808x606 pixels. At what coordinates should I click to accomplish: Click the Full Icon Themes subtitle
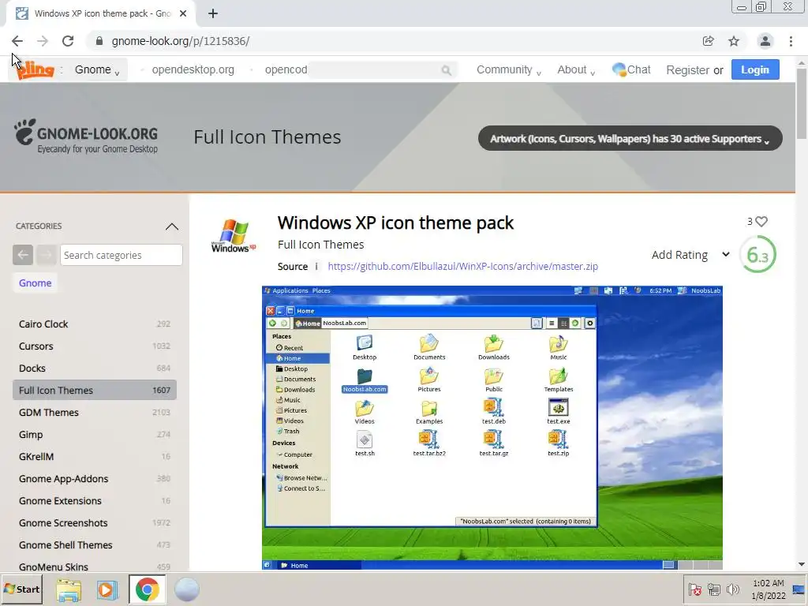[320, 245]
